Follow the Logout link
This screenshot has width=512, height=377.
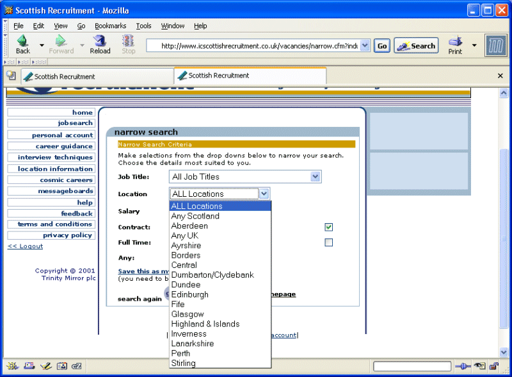click(25, 246)
